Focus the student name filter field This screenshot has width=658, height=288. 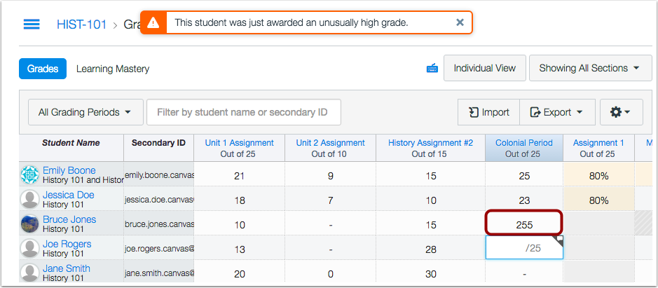pos(243,112)
